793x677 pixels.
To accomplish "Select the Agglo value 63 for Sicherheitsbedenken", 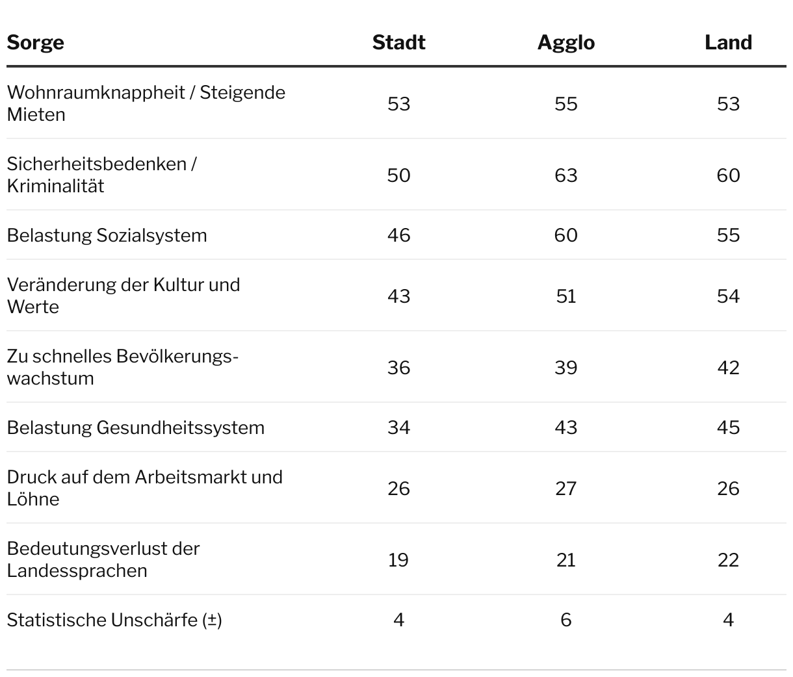I will coord(565,175).
